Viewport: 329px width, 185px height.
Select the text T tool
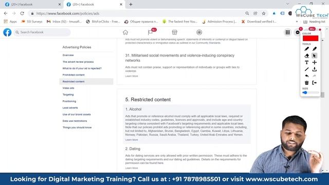coord(306,62)
